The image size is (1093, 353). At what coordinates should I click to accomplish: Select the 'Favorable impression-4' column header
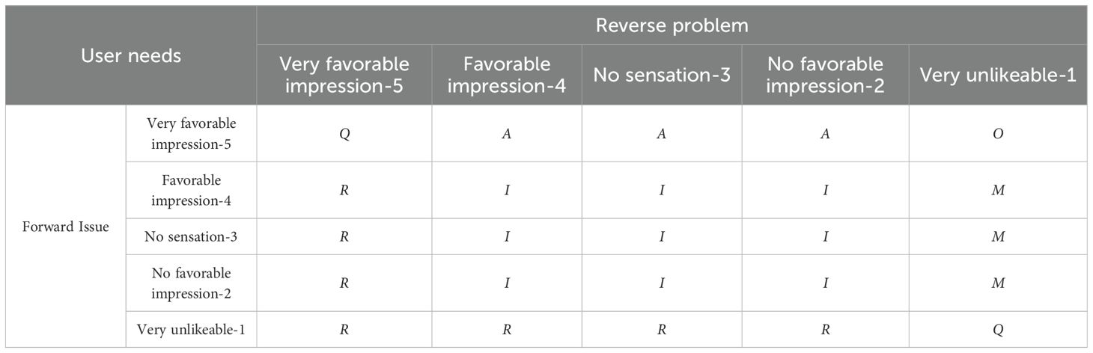click(x=507, y=75)
